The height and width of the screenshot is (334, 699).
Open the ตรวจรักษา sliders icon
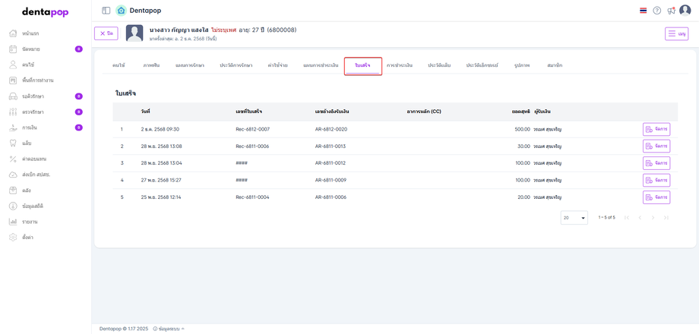pos(13,112)
